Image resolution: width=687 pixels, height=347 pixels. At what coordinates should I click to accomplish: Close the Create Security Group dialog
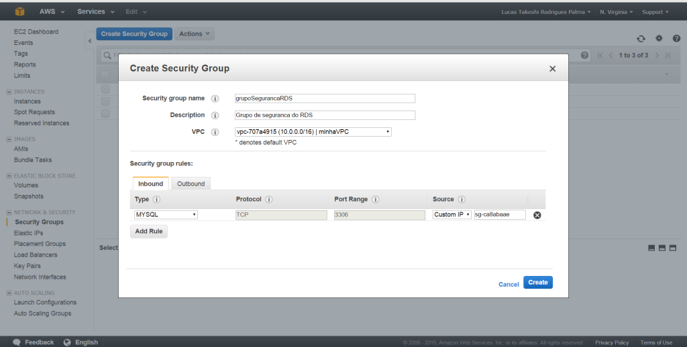[x=552, y=68]
